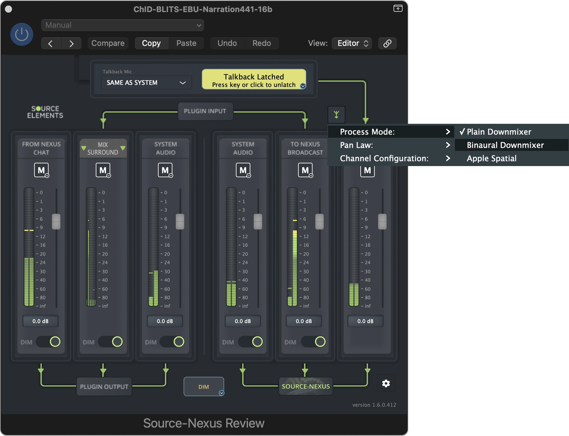569x436 pixels.
Task: Click the To Nexus Broadcast fader handle
Action: click(x=320, y=222)
